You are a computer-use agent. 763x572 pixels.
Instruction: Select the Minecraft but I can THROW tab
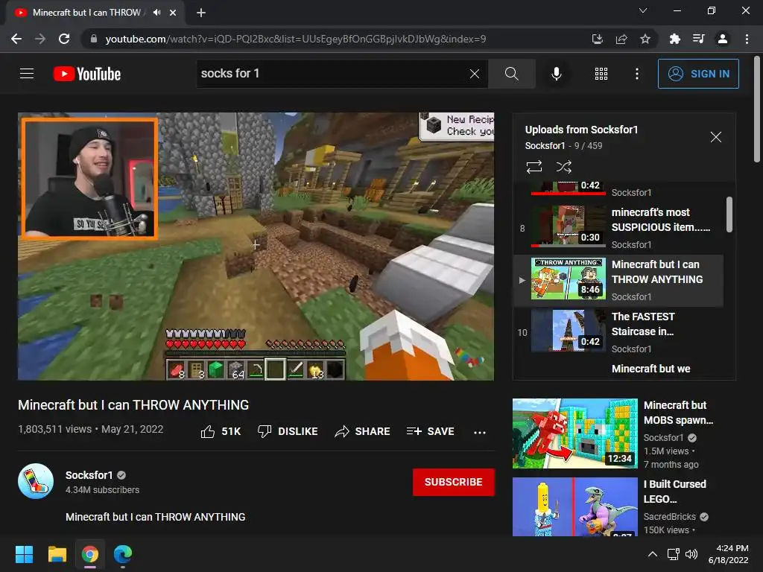tap(95, 13)
